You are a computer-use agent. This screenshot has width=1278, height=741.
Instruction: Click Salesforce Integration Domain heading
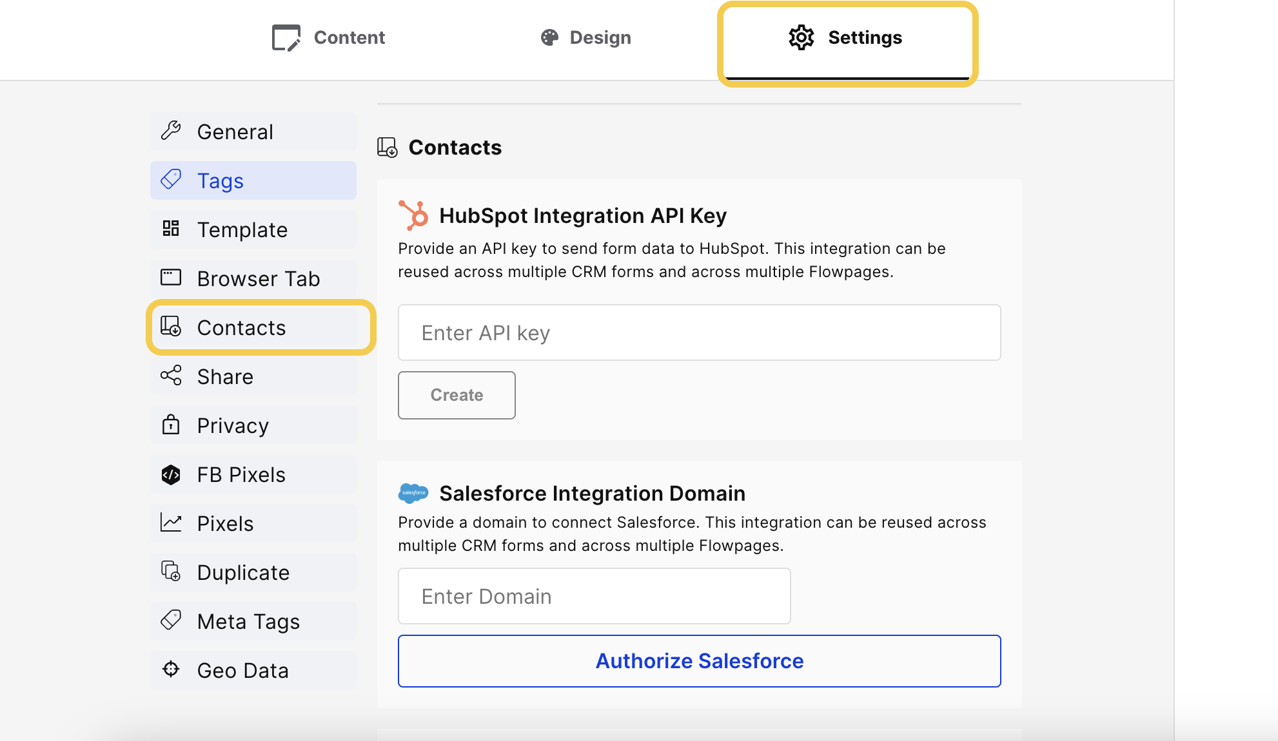pos(592,493)
